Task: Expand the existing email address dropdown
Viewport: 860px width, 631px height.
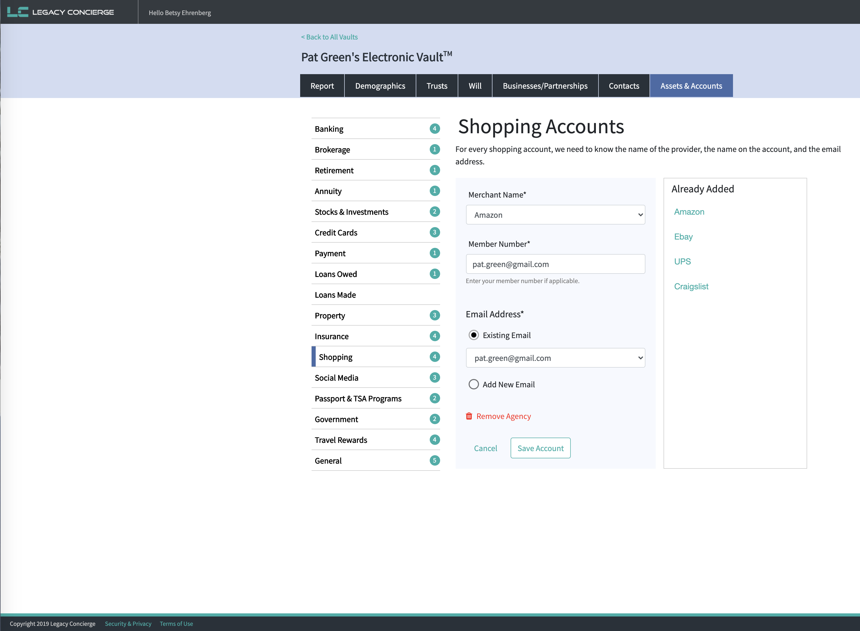Action: tap(555, 358)
